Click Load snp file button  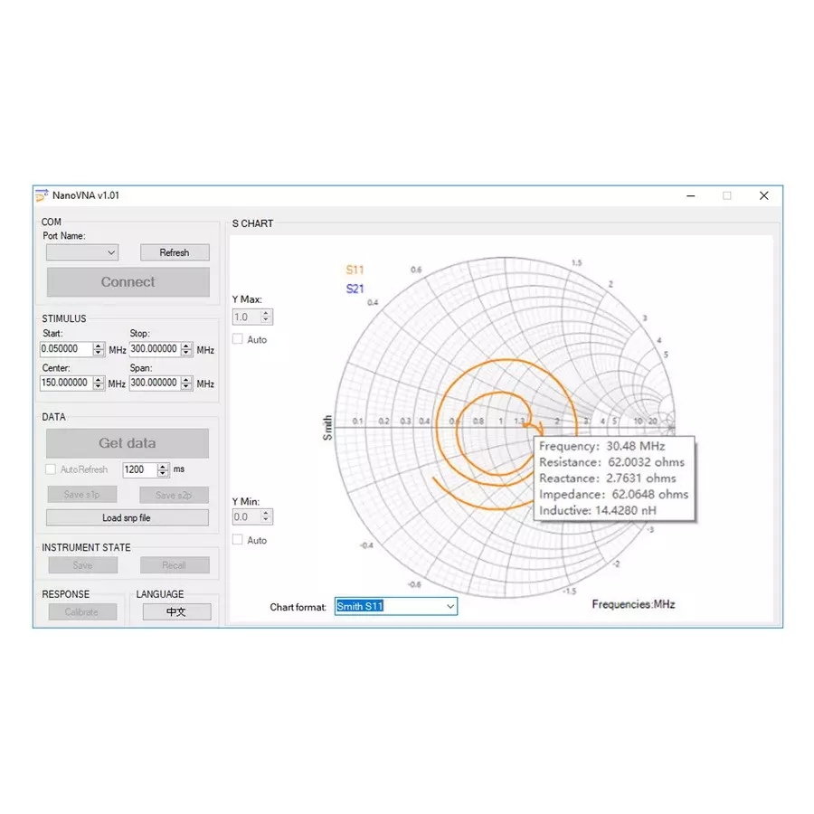coord(128,517)
